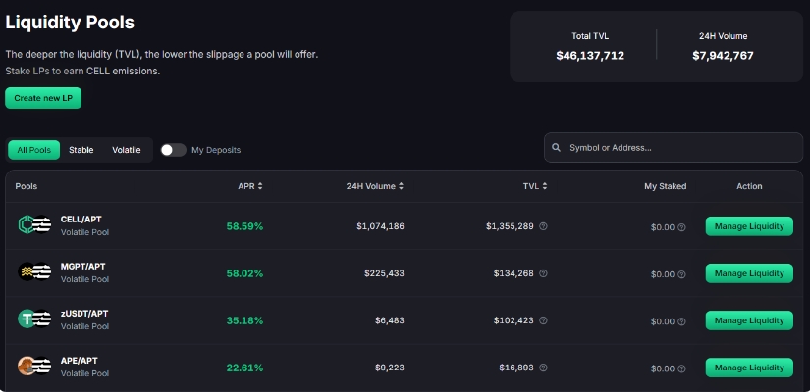Sort pools by TVL column

535,186
